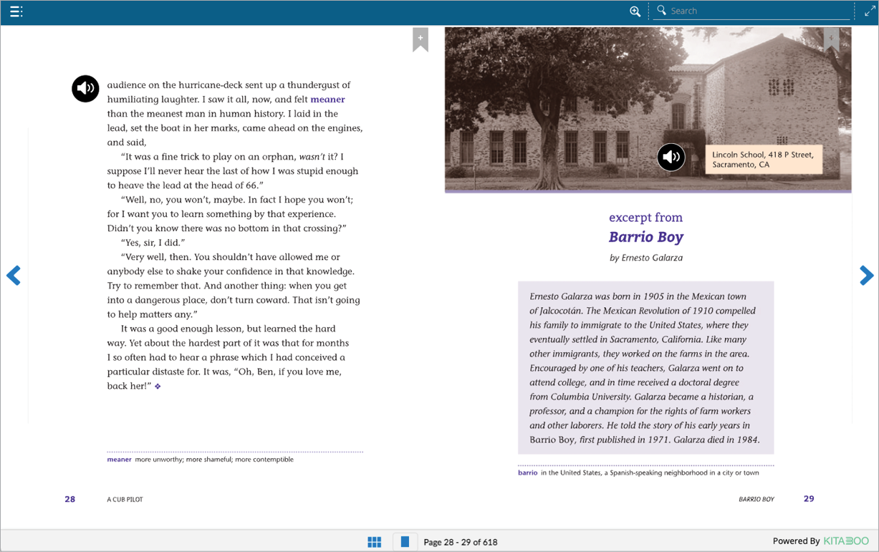Add a bookmark on page 28
Viewport: 879px width, 552px height.
click(421, 39)
